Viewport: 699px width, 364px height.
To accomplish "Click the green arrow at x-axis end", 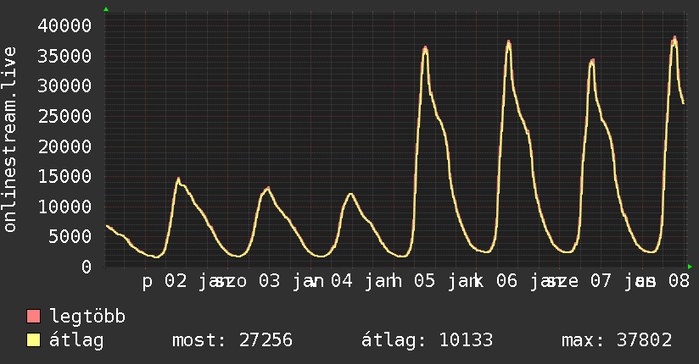I will (690, 267).
